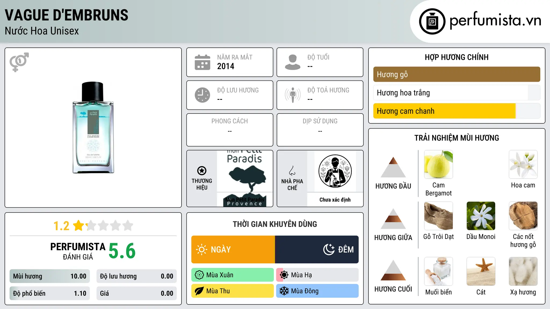This screenshot has width=550, height=309.
Task: Click the HƯƠNG GIỮA label
Action: pyautogui.click(x=393, y=238)
